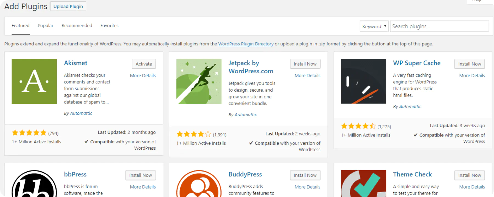The width and height of the screenshot is (494, 197).
Task: Open the Favorites tab
Action: (109, 25)
